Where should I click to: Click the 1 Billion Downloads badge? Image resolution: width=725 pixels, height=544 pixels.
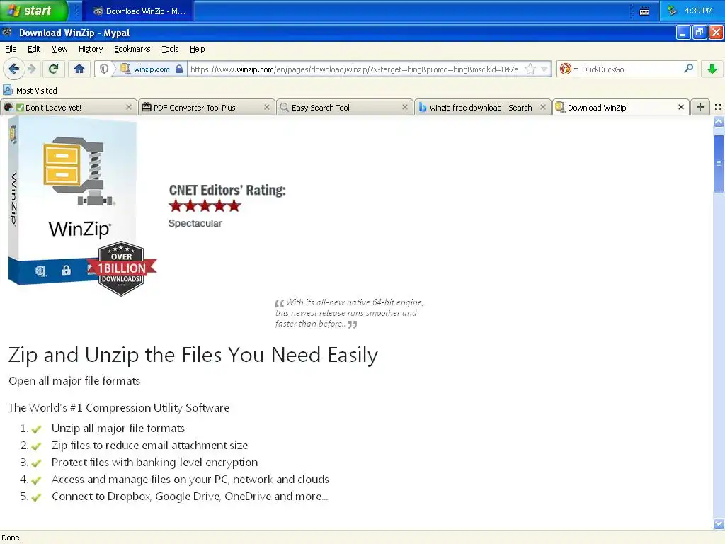[x=122, y=268]
